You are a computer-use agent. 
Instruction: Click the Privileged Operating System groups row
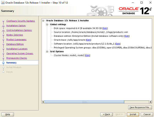(x=103, y=48)
